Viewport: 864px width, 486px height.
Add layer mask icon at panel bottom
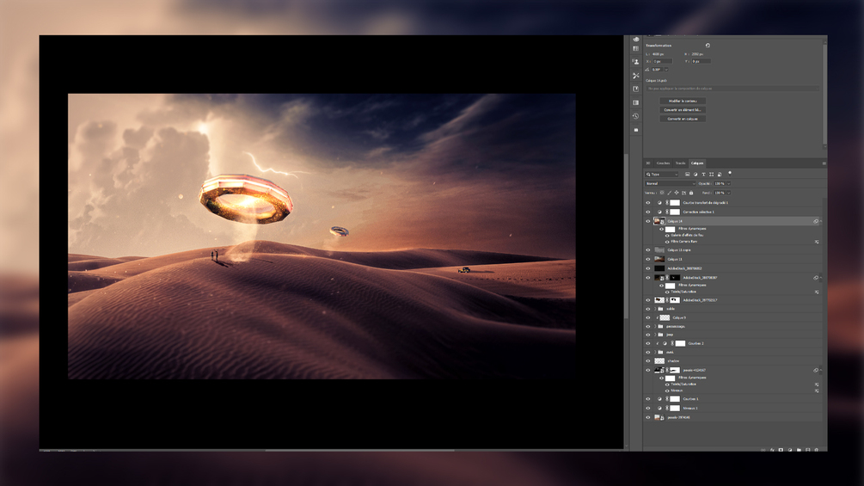click(781, 450)
